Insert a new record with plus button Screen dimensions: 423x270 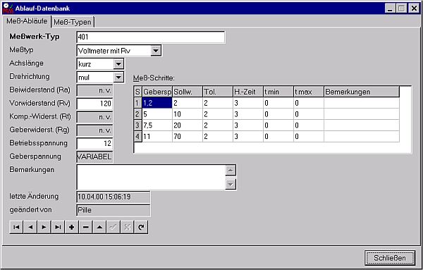pos(72,228)
